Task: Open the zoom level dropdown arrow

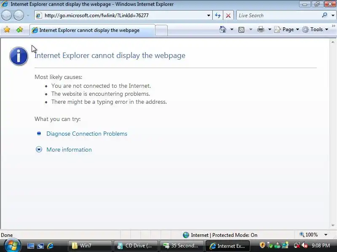Action: [326, 235]
